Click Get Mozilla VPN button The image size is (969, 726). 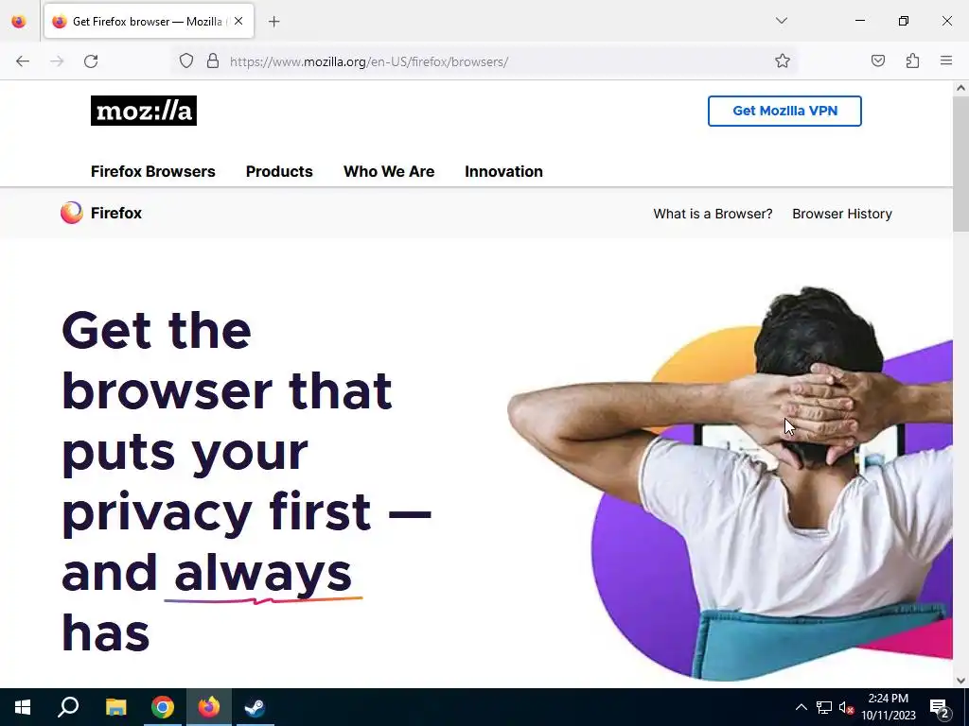pyautogui.click(x=784, y=112)
